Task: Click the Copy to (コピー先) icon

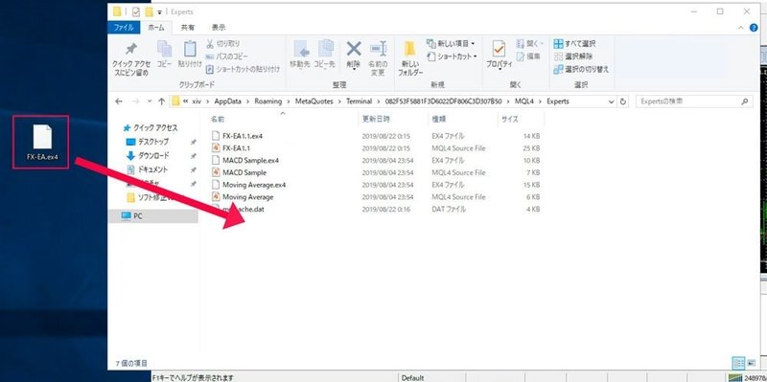Action: pyautogui.click(x=326, y=50)
